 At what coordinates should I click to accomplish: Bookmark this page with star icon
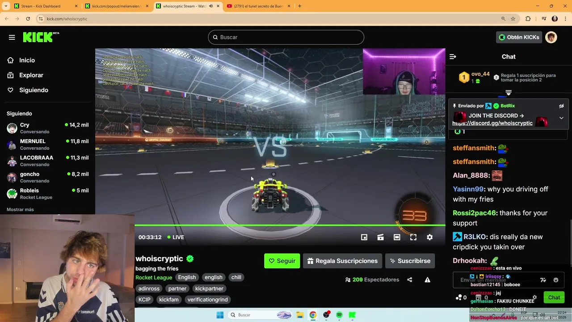coord(513,19)
